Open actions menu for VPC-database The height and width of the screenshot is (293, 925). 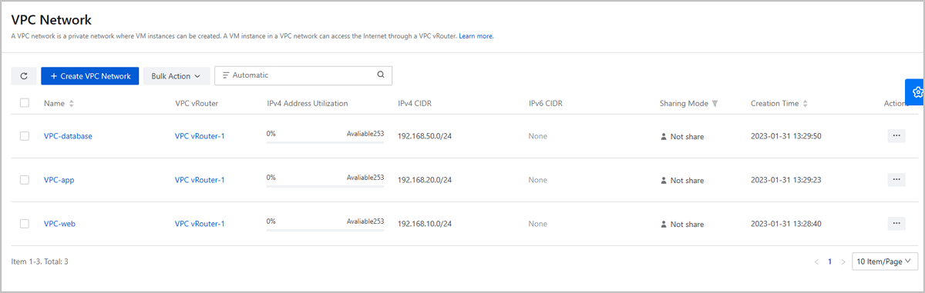(x=896, y=135)
